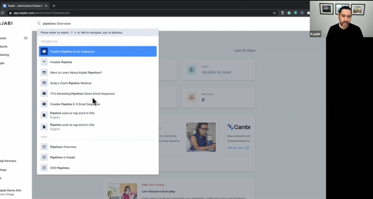Screen dimensions: 373x199
Task: Click the Members people icon
Action: [192, 97]
